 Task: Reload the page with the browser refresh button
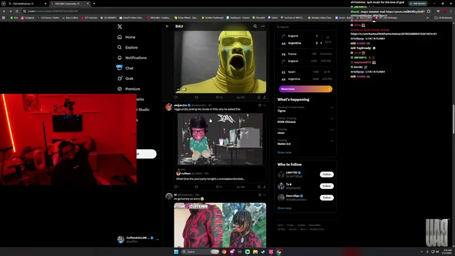tap(17, 11)
